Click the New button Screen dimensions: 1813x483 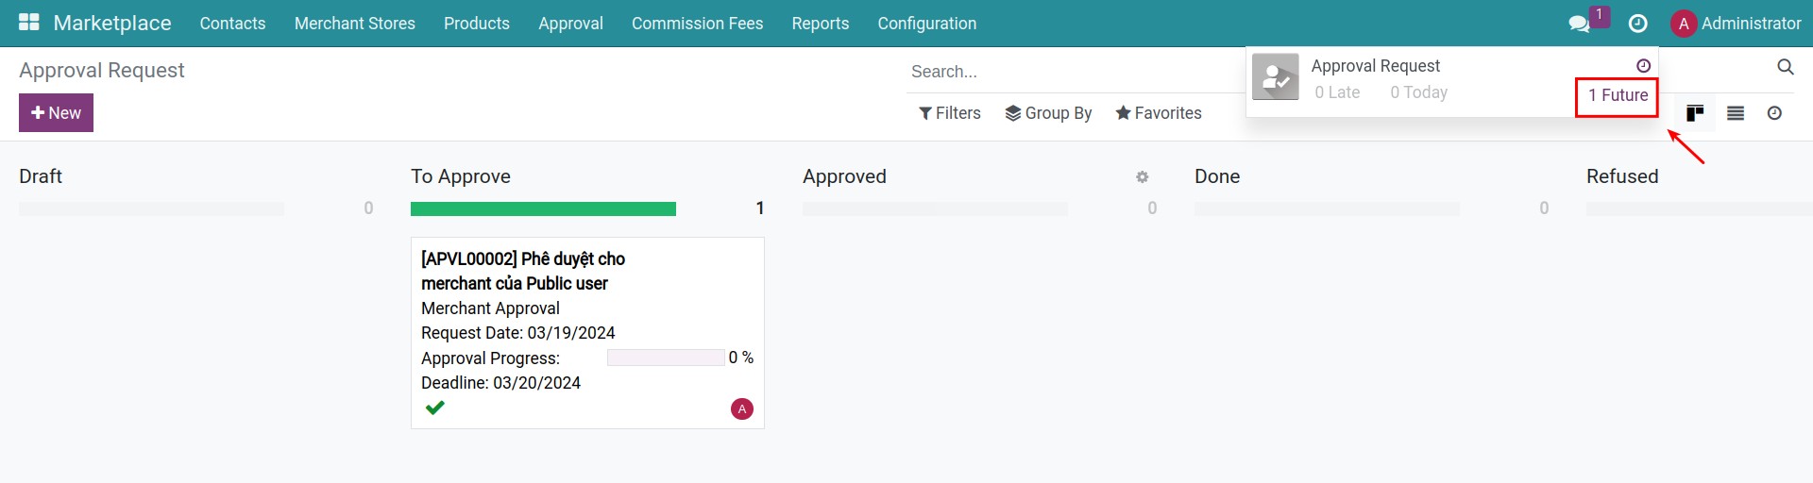point(56,113)
